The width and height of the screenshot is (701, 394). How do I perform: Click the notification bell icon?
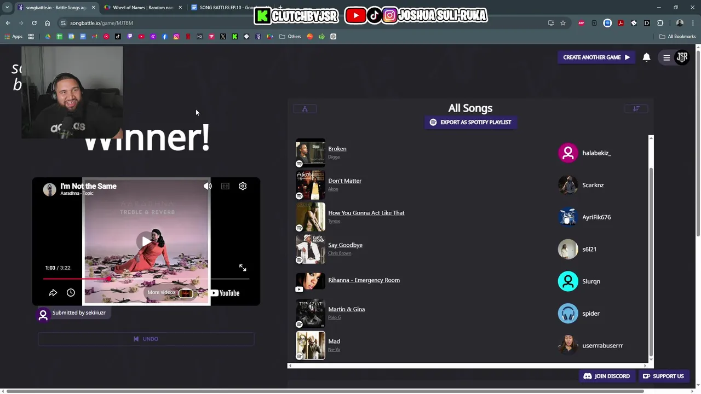(x=646, y=57)
